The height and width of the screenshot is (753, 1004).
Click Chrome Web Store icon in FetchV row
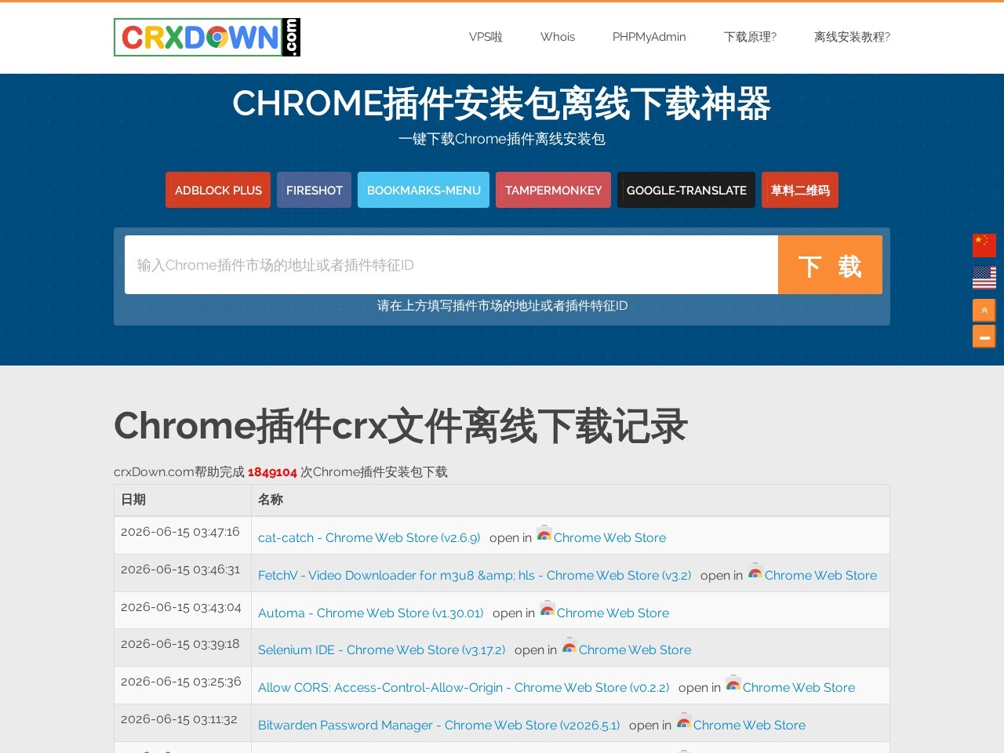pyautogui.click(x=755, y=572)
